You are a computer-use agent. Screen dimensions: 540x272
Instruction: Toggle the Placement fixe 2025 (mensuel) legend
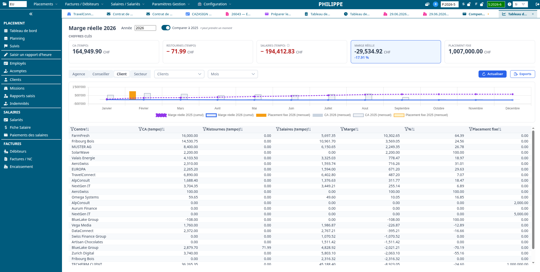coord(421,115)
